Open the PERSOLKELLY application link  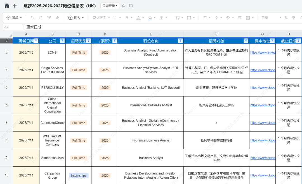point(263,88)
